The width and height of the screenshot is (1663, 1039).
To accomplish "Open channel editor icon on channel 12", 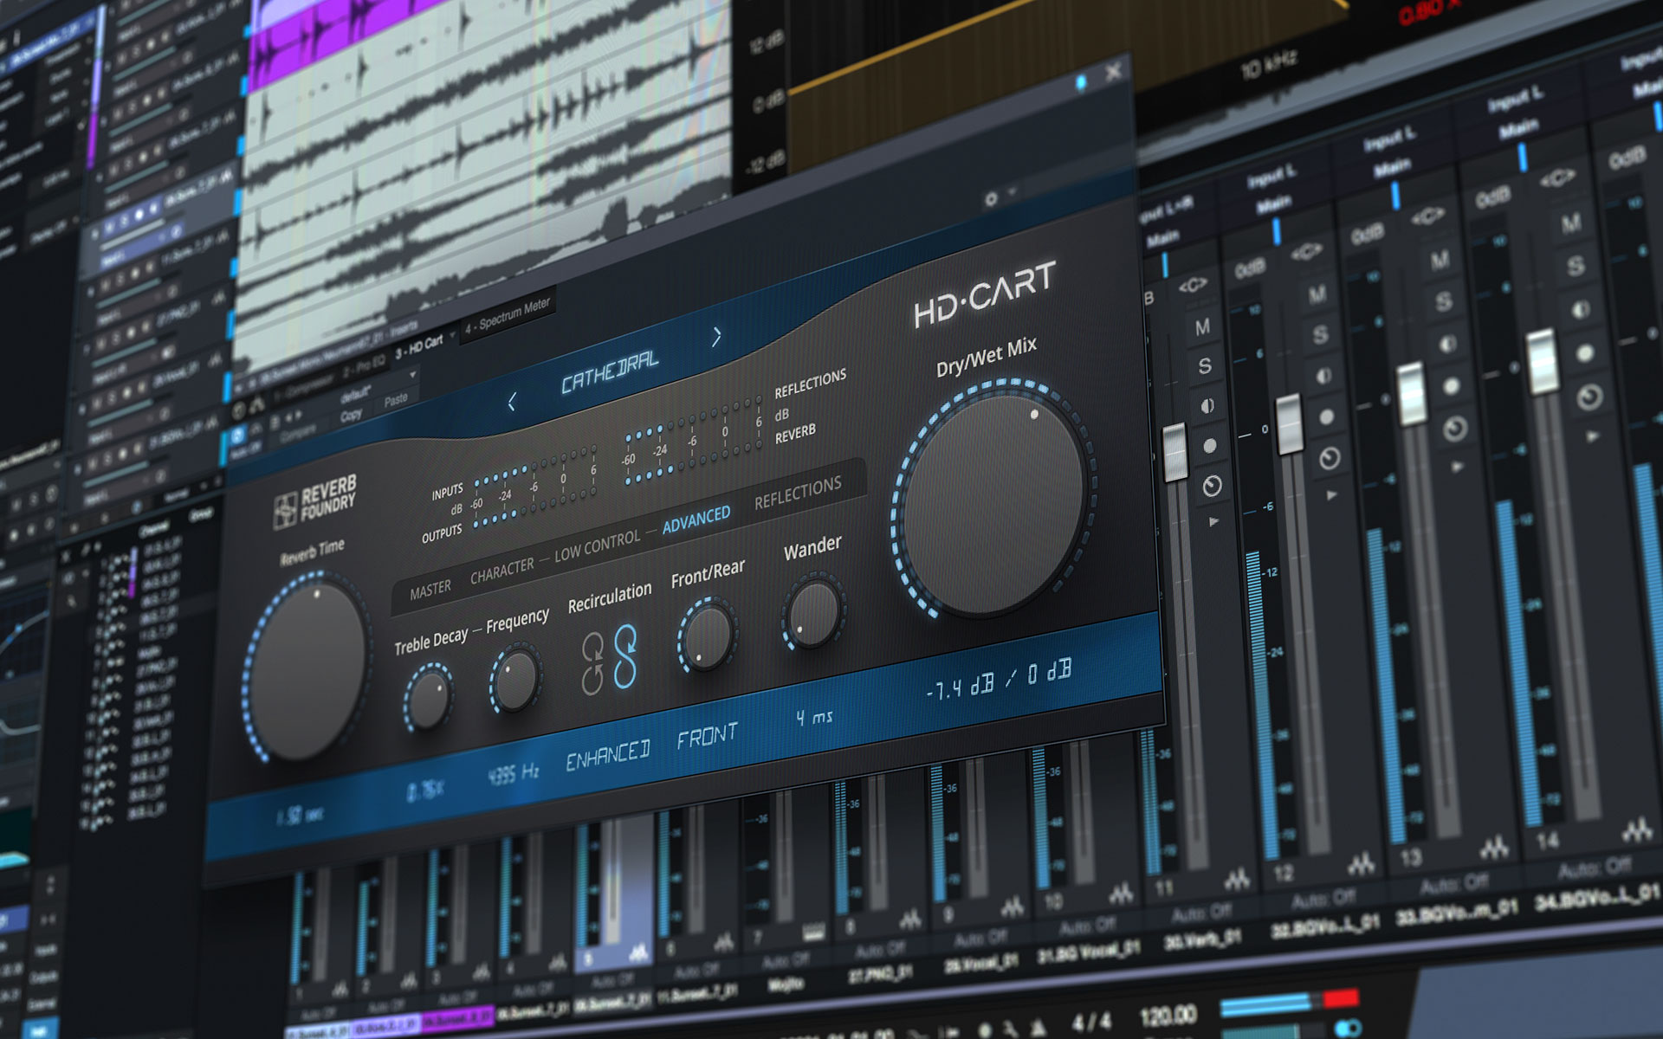I will (x=1361, y=863).
